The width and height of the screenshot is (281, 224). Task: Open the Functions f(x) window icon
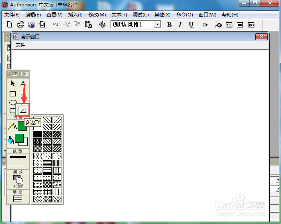[229, 25]
